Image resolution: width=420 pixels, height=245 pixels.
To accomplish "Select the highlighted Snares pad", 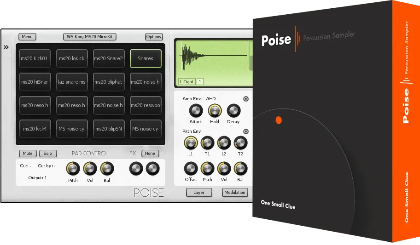I will 146,58.
